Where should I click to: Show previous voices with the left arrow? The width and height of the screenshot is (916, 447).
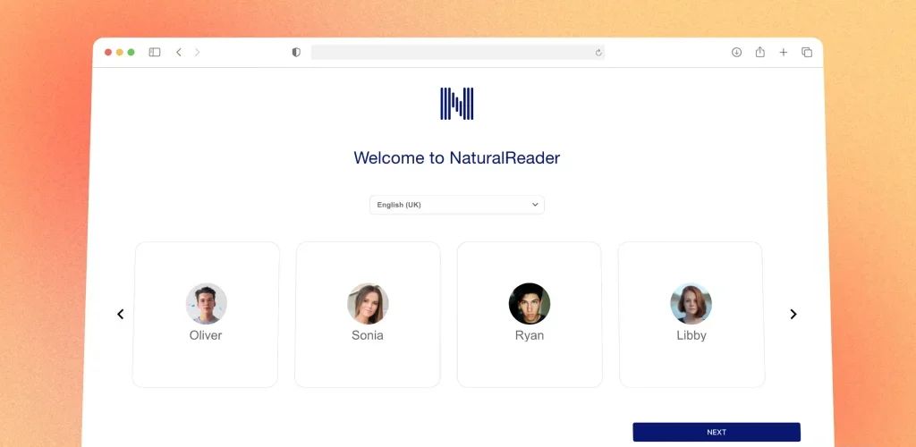pos(121,314)
